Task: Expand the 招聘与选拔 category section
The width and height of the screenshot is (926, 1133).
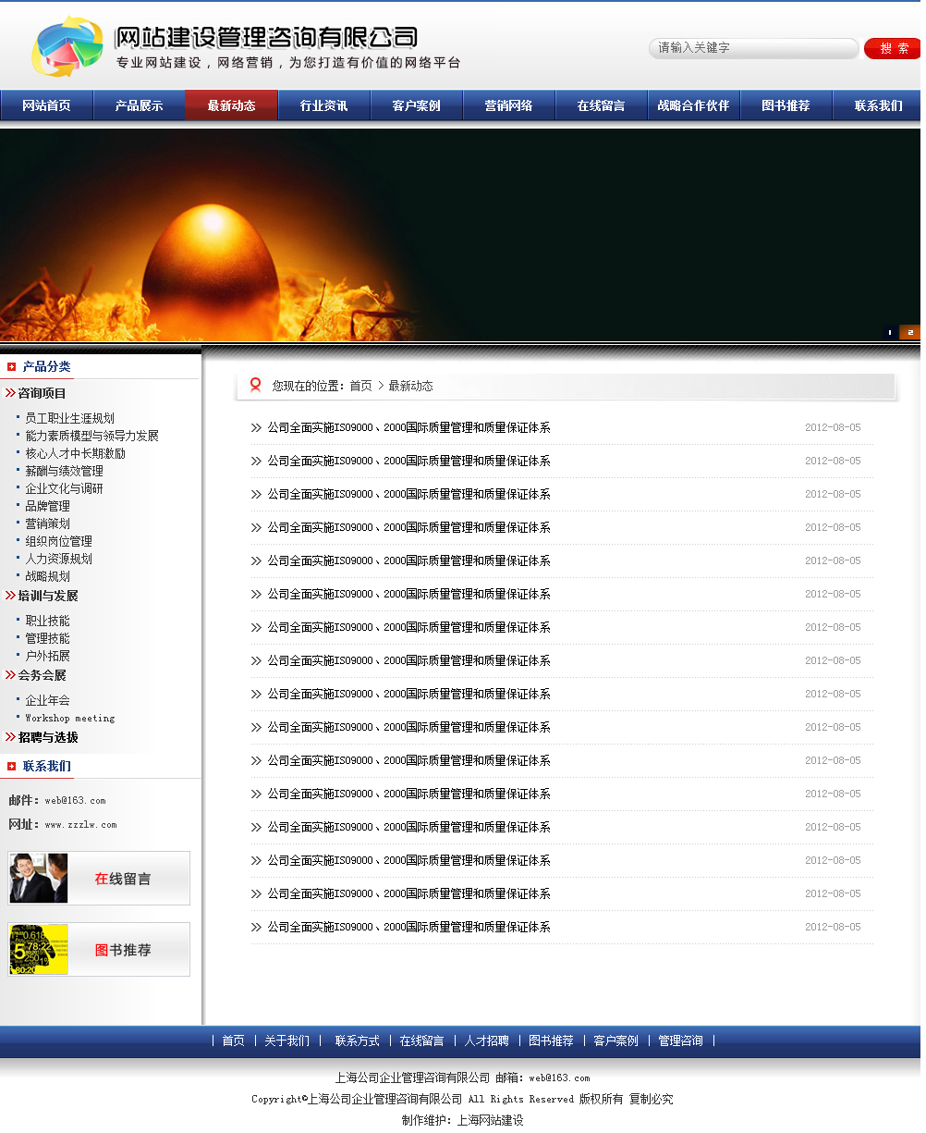Action: point(47,737)
